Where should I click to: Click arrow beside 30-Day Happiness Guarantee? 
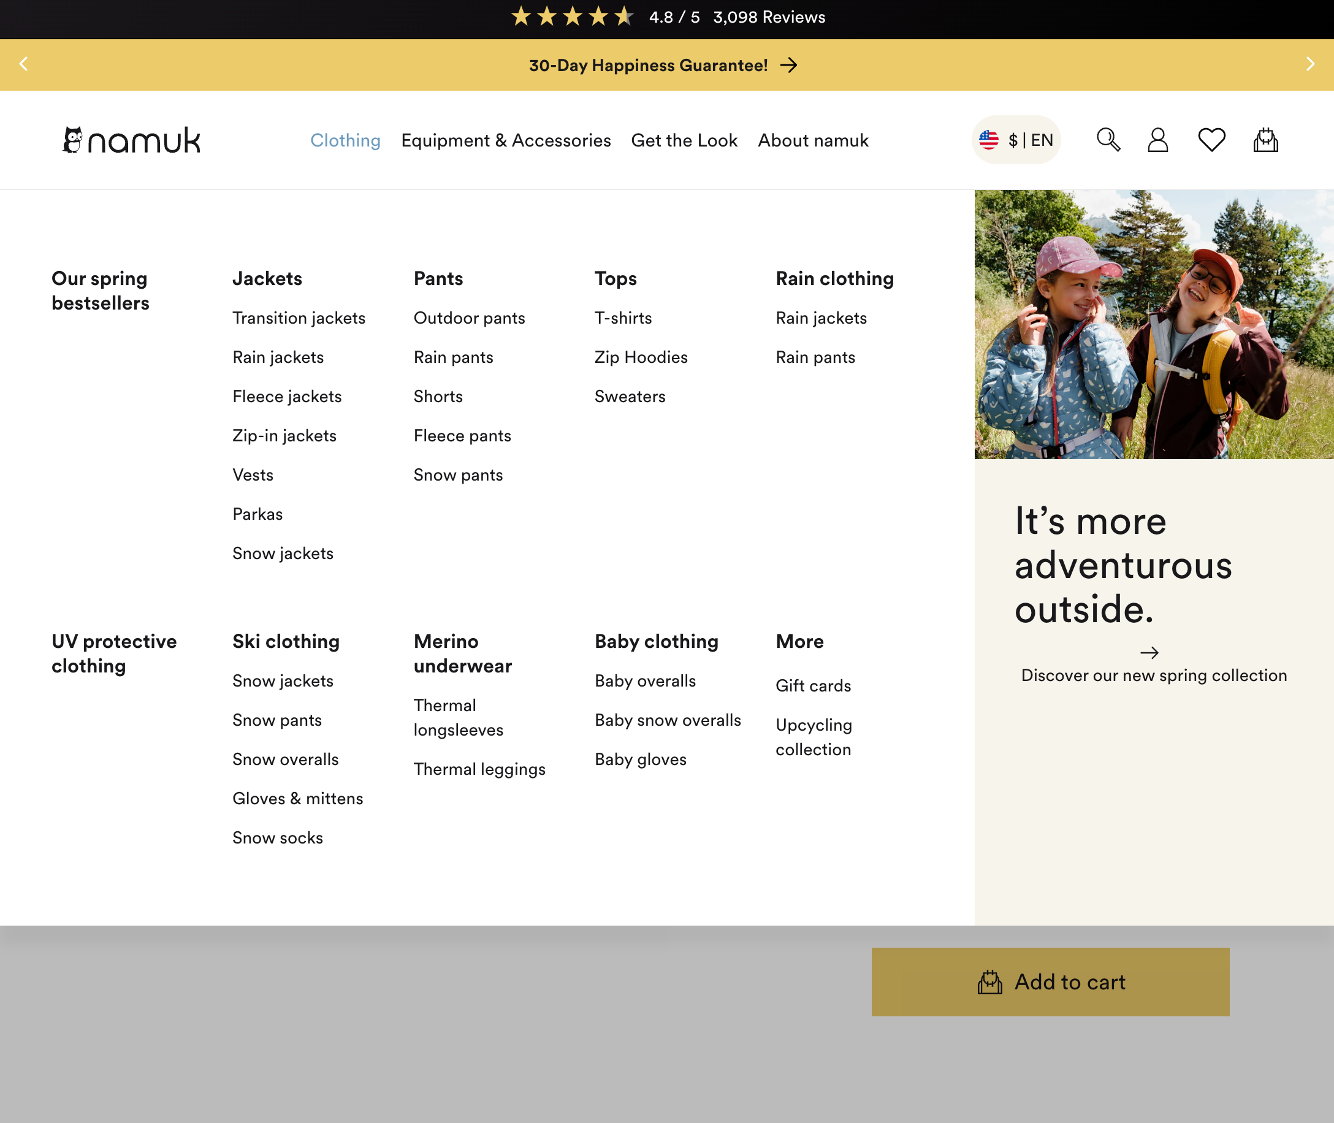(x=789, y=65)
